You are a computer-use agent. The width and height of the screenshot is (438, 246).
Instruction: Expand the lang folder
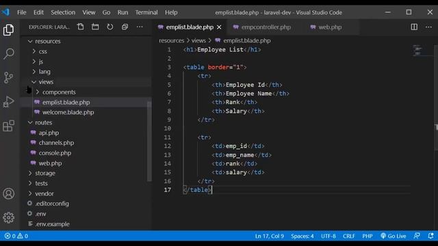tap(44, 72)
